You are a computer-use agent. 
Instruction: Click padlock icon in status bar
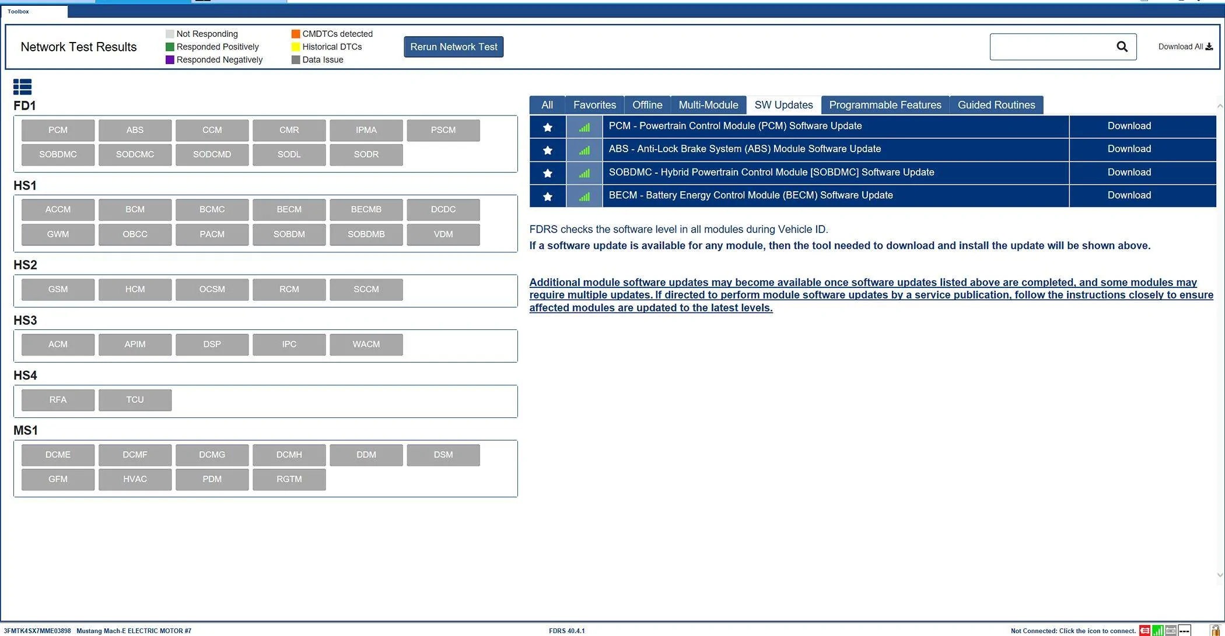(x=1215, y=631)
